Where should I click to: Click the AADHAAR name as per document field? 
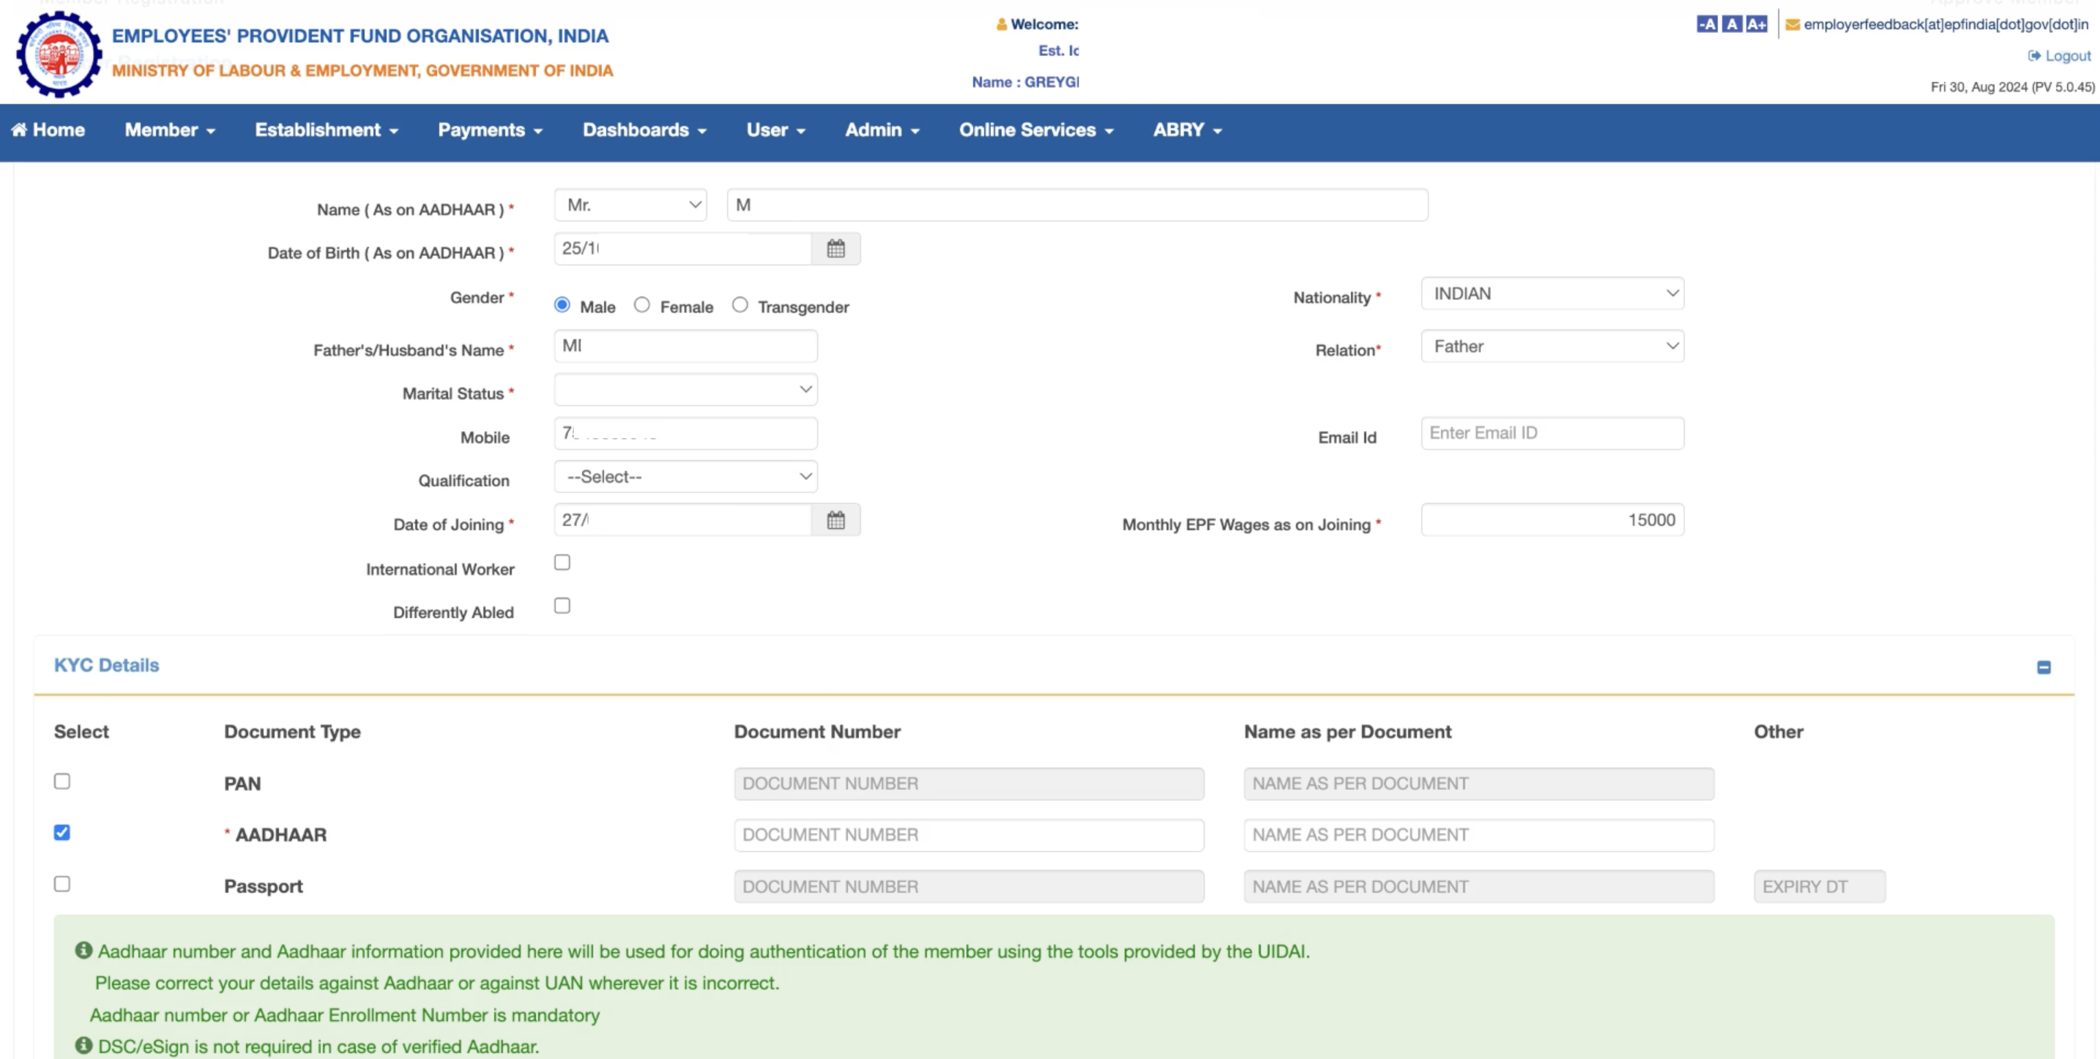pyautogui.click(x=1479, y=836)
